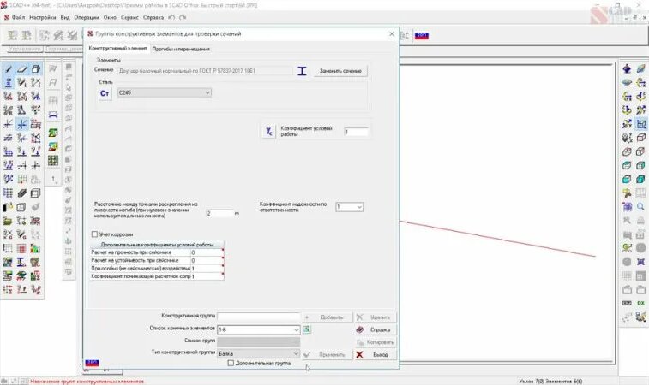Click the 'Ст' steel selection button
Image resolution: width=649 pixels, height=385 pixels.
(105, 93)
